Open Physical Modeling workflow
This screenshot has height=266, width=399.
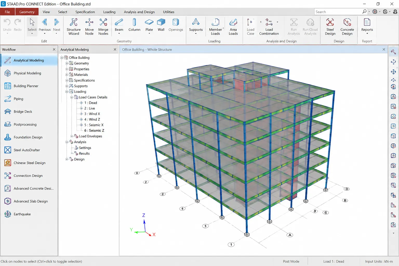29,73
